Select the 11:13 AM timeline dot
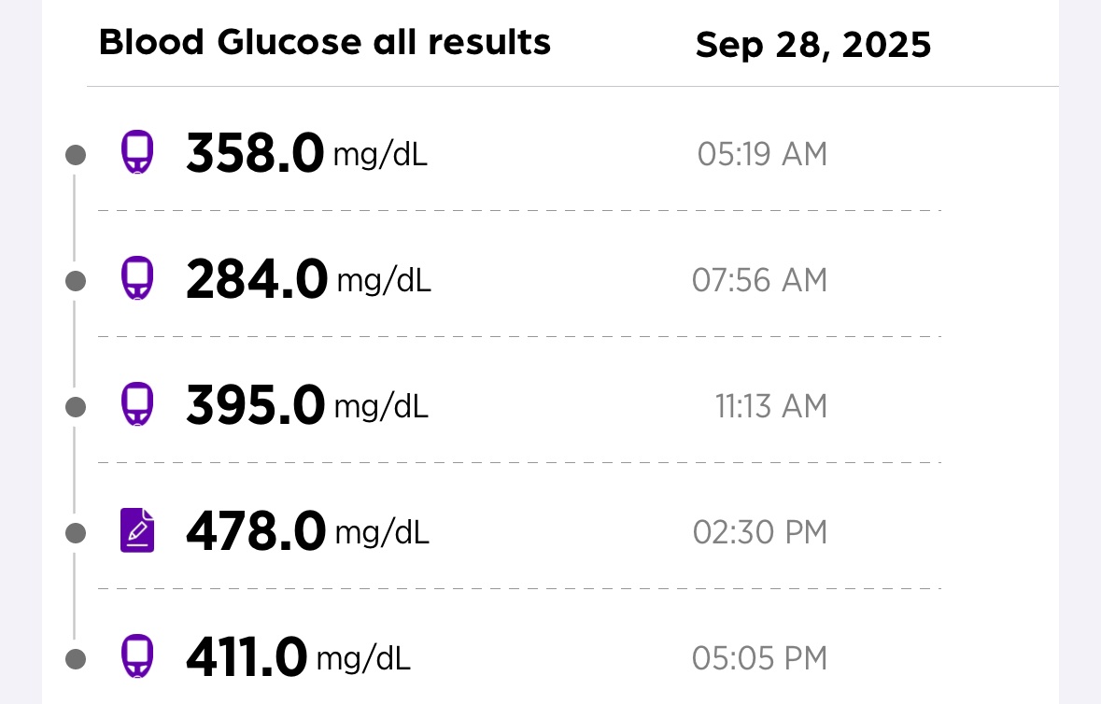 [x=76, y=407]
